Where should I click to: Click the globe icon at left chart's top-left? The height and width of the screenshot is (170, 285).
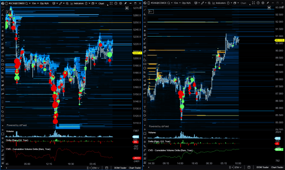tap(3, 3)
